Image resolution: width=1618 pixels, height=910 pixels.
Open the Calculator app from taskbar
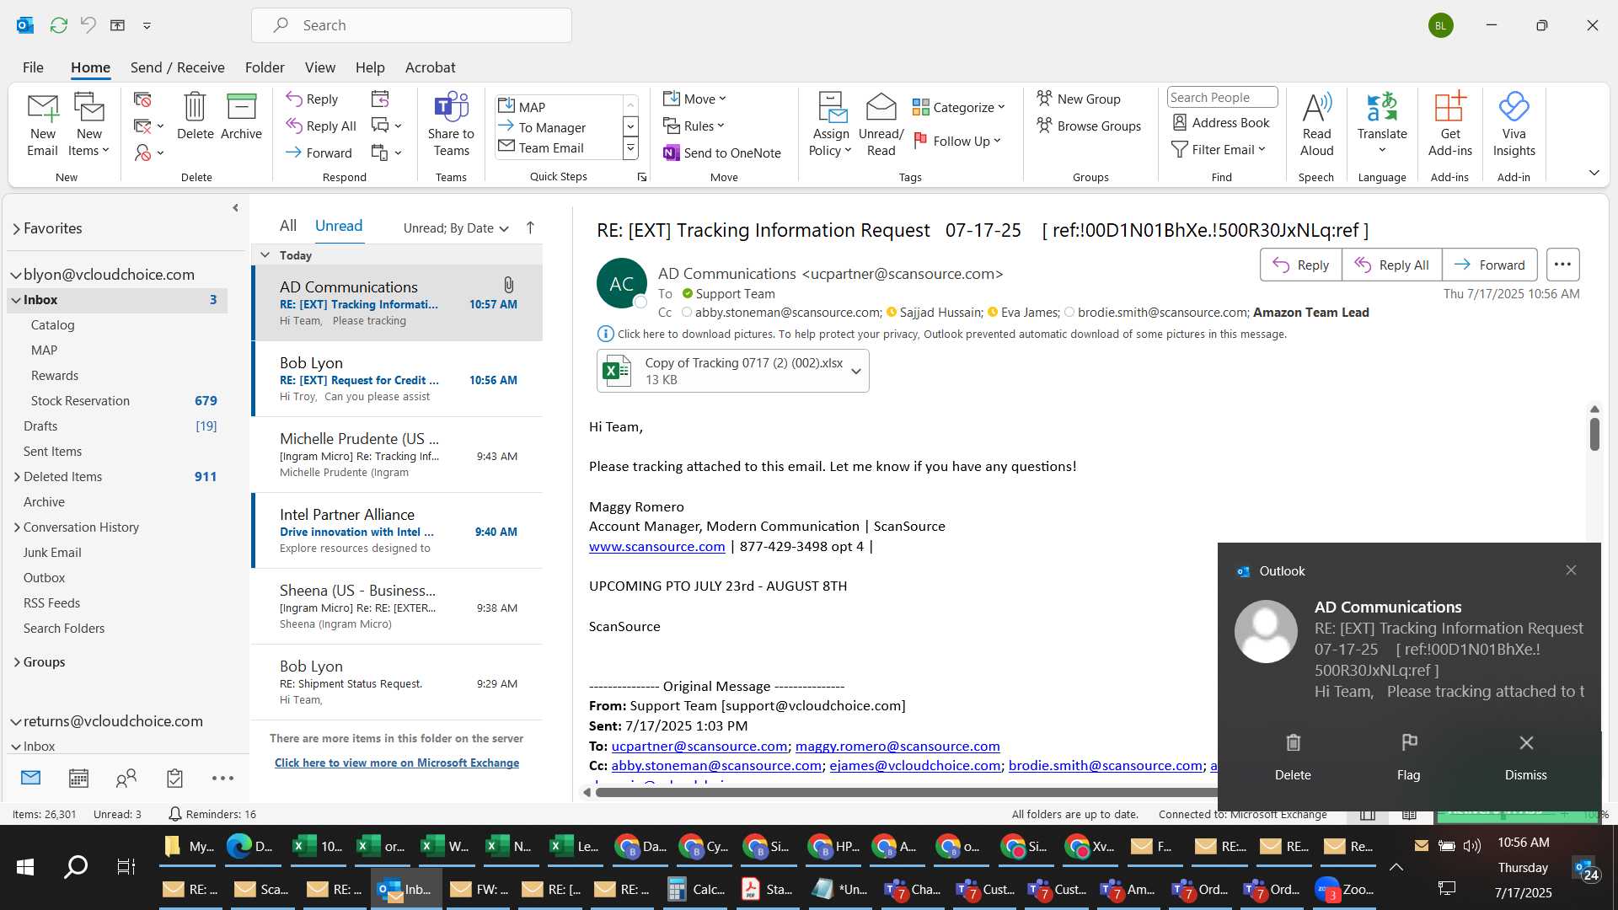coord(694,889)
